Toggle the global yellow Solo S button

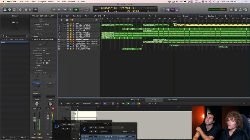(72, 20)
